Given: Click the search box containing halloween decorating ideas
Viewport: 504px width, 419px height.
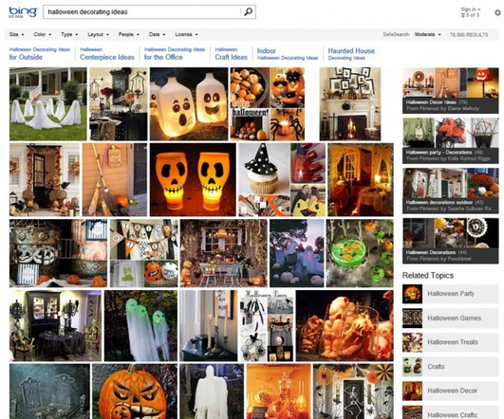Looking at the screenshot, I should [142, 12].
